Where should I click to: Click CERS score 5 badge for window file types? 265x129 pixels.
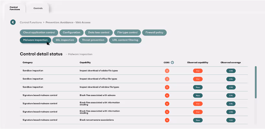[167, 87]
